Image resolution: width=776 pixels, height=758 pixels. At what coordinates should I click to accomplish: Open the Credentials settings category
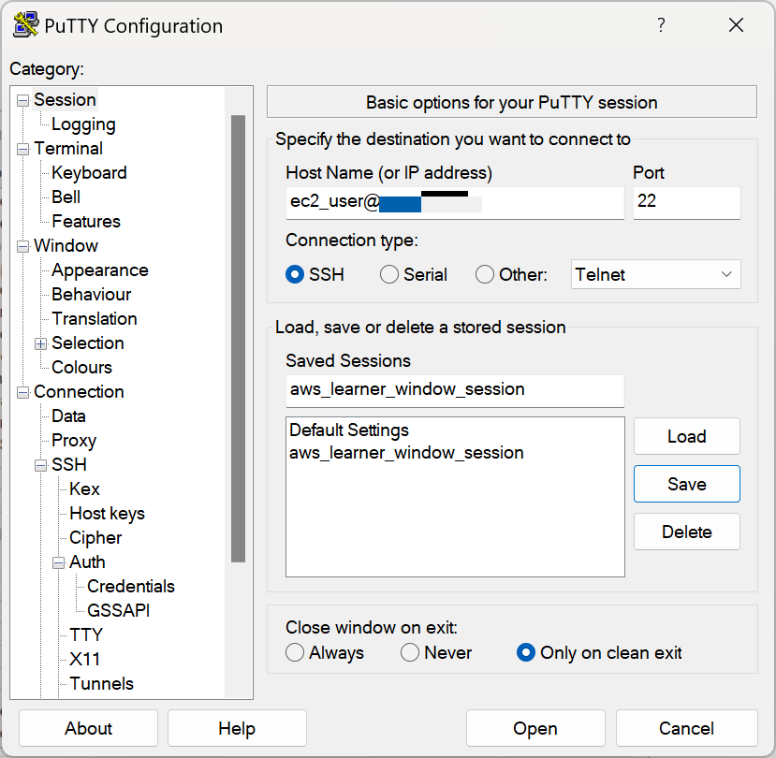coord(131,587)
